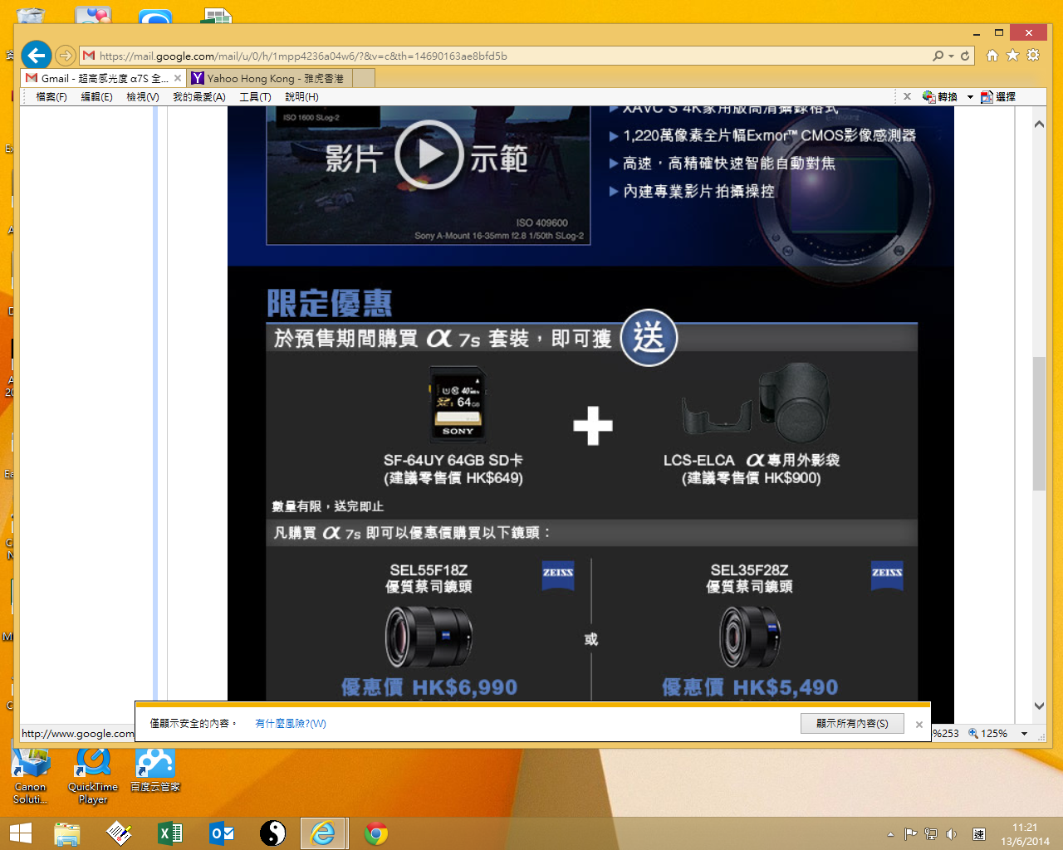Click the 選擇 toolbar button
Viewport: 1063px width, 850px height.
tap(998, 97)
